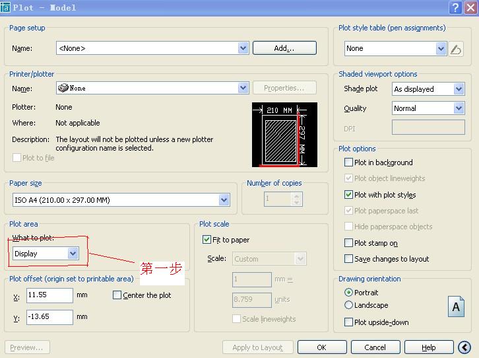
Task: Click the help question mark icon in title bar
Action: click(455, 7)
